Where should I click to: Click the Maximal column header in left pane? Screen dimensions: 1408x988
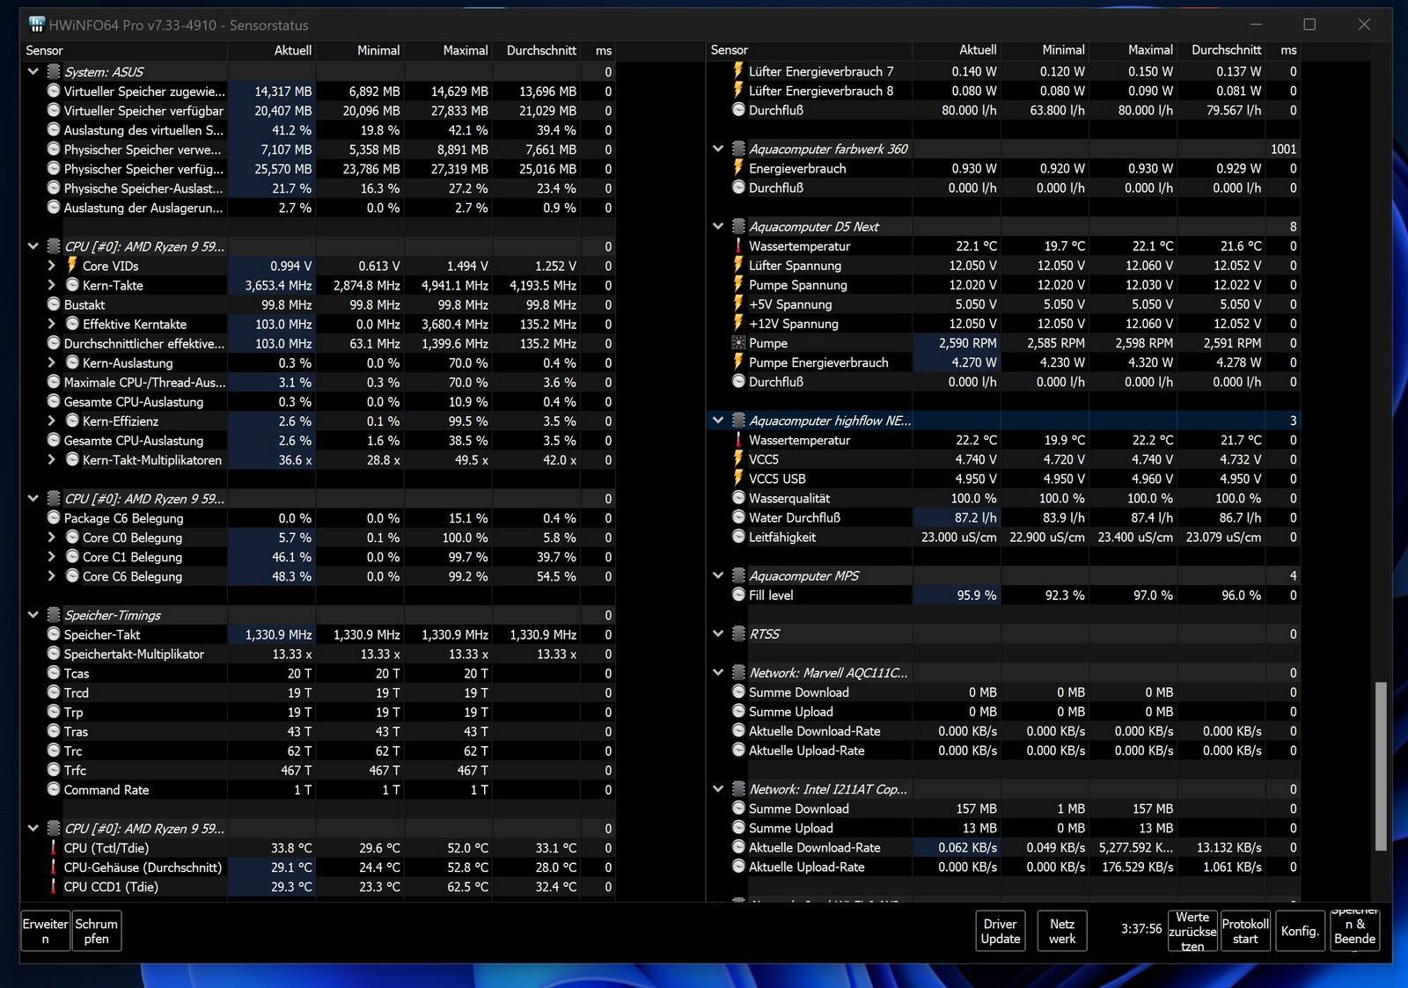coord(448,50)
